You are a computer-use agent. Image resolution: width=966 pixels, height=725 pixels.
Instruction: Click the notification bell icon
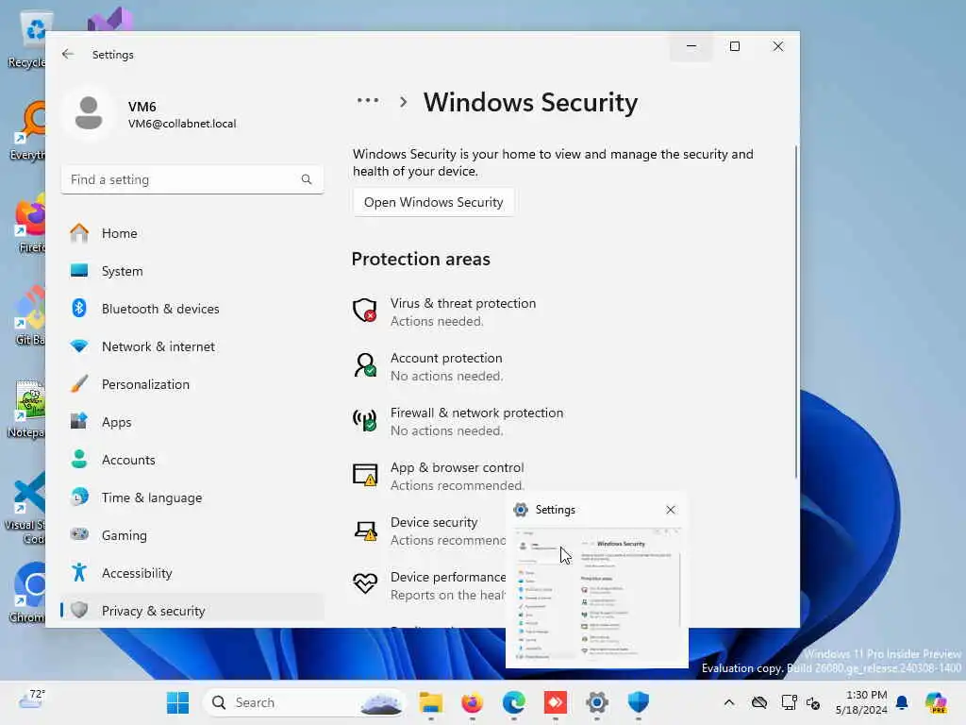902,702
